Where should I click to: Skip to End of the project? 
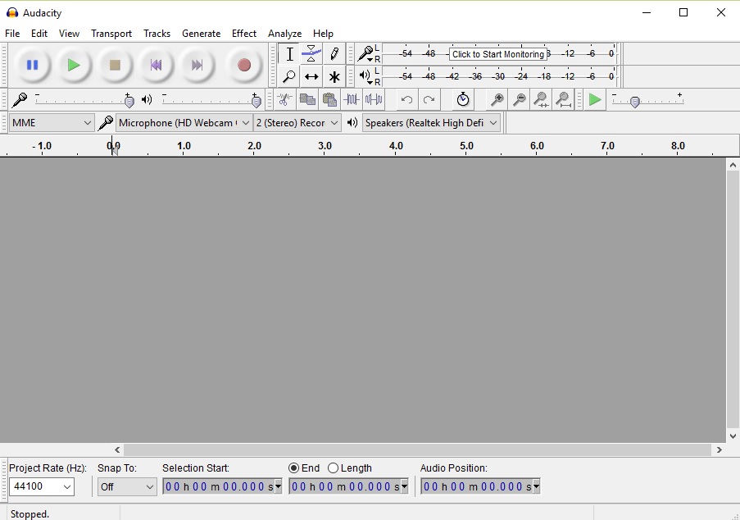(197, 65)
